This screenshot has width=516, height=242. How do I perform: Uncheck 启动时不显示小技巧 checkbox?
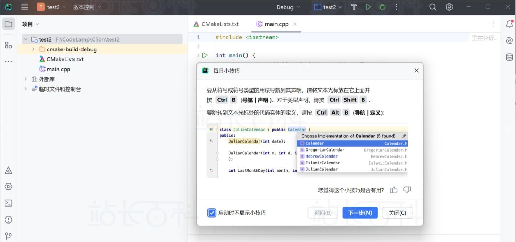tap(211, 213)
